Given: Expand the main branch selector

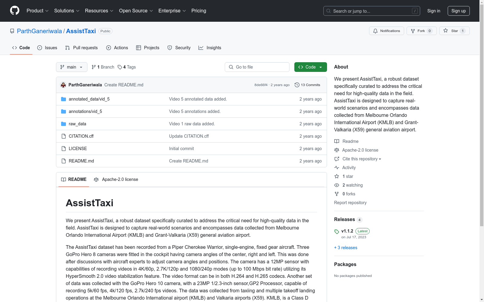Looking at the screenshot, I should pos(72,67).
